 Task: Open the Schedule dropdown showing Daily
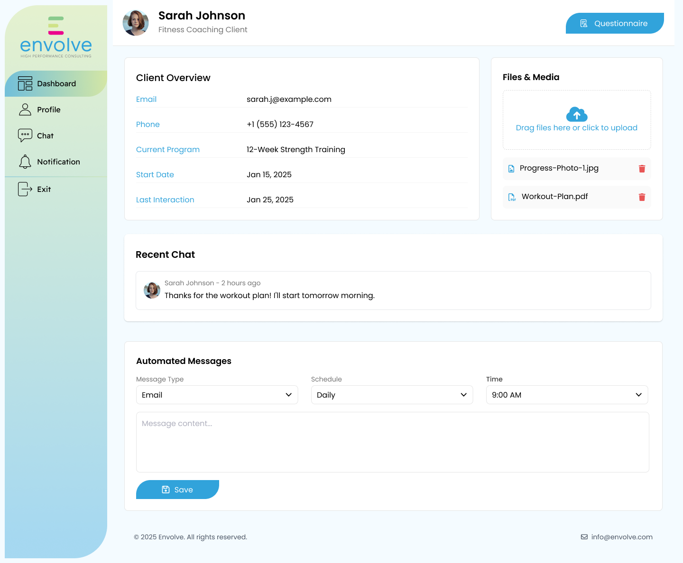coord(392,395)
